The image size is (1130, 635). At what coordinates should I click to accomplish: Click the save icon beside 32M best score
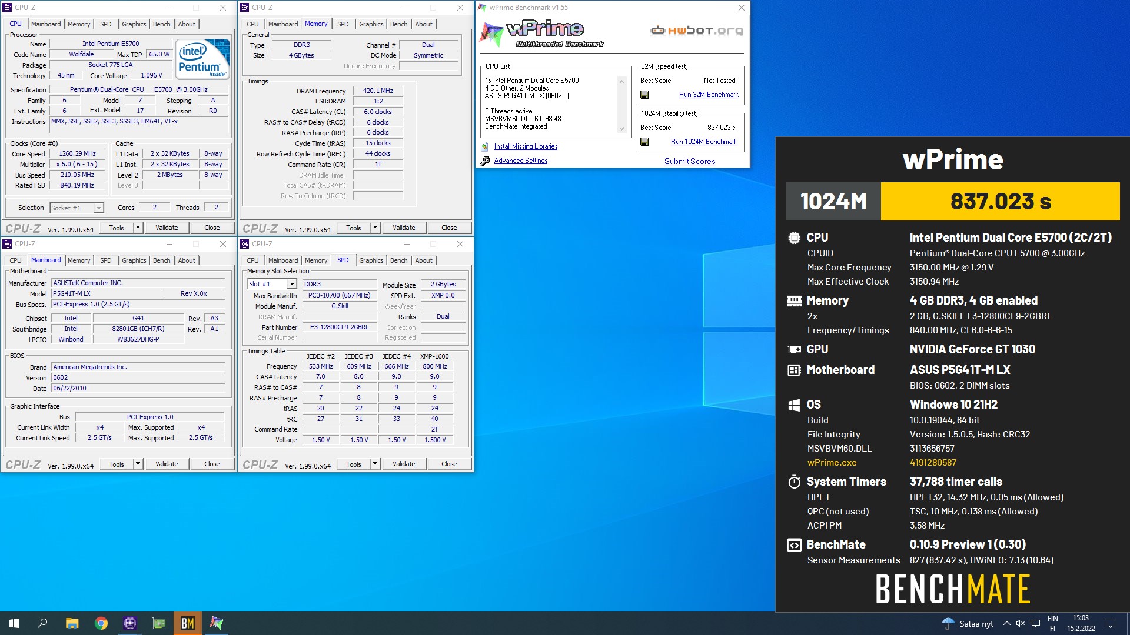644,95
